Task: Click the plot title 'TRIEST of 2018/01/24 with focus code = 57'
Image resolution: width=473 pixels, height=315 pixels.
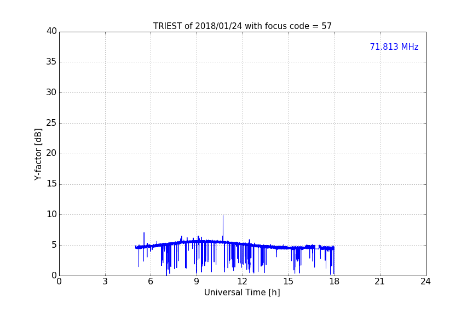Action: (242, 26)
